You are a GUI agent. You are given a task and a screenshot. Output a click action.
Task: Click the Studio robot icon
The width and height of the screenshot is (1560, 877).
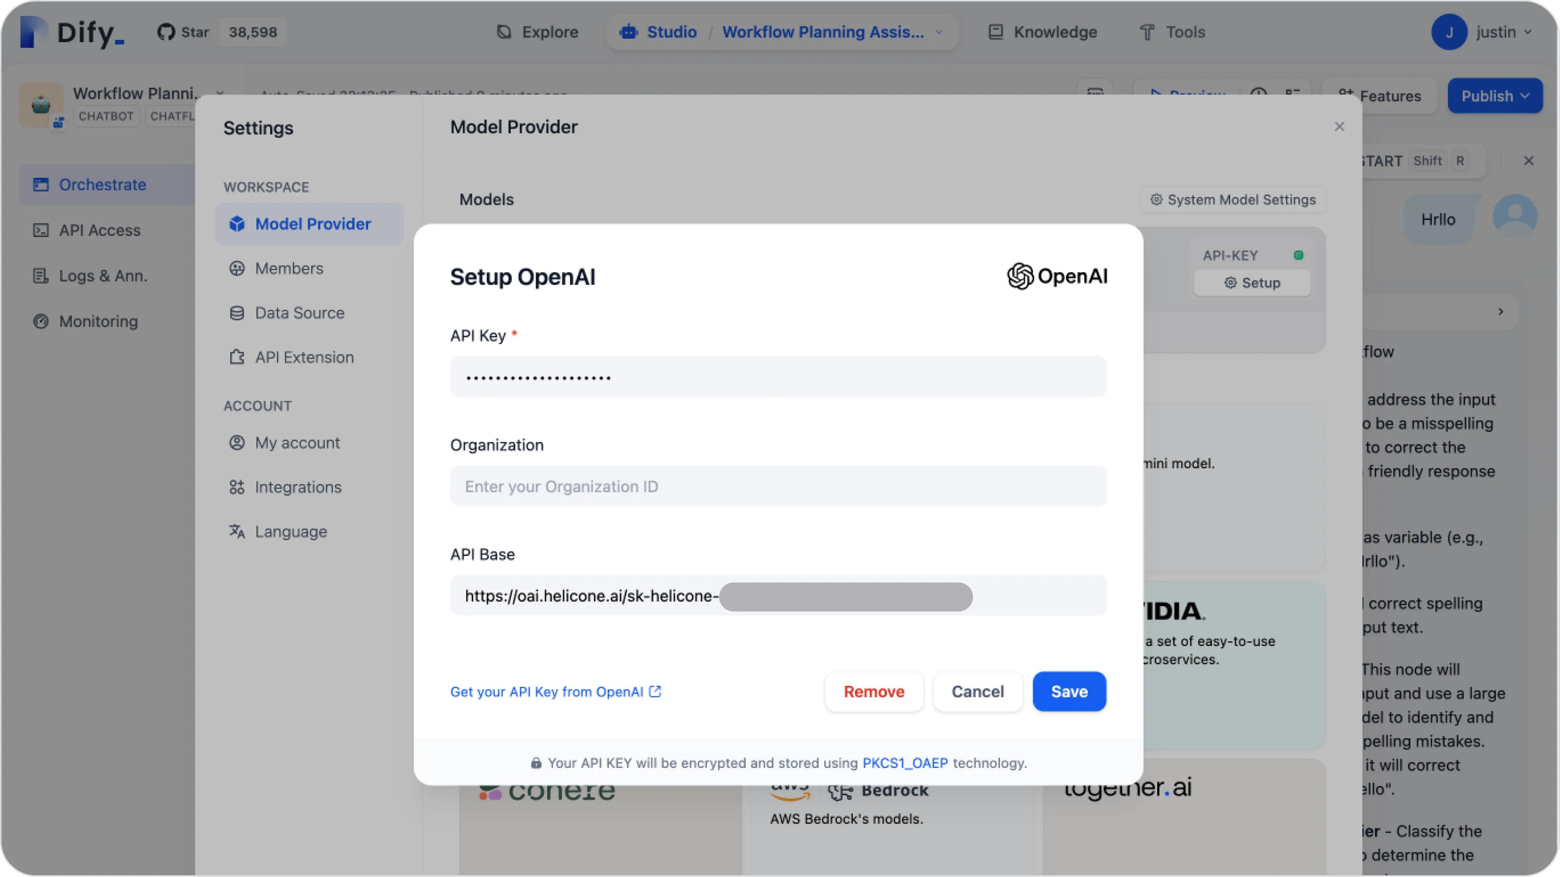629,32
